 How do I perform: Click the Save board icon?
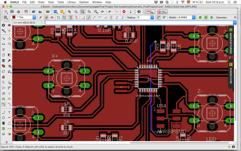coord(12,12)
